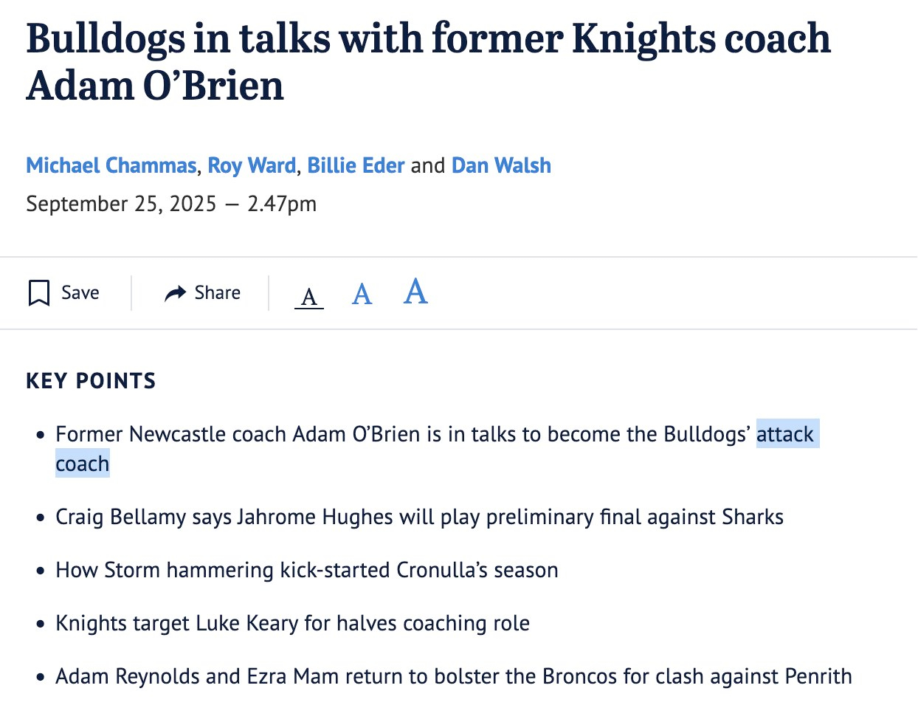The height and width of the screenshot is (722, 918).
Task: Click the Knights target Luke Keary key point
Action: point(292,623)
